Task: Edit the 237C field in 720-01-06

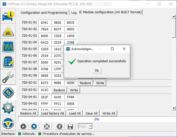Action: [58, 56]
